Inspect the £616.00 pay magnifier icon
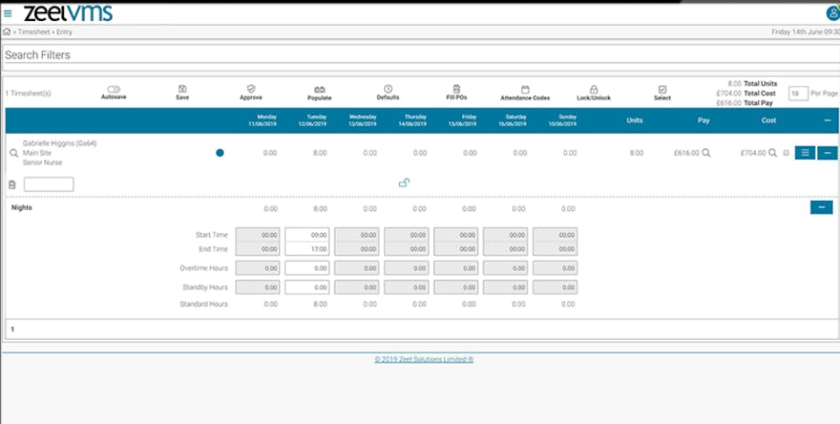840x424 pixels. pos(706,153)
